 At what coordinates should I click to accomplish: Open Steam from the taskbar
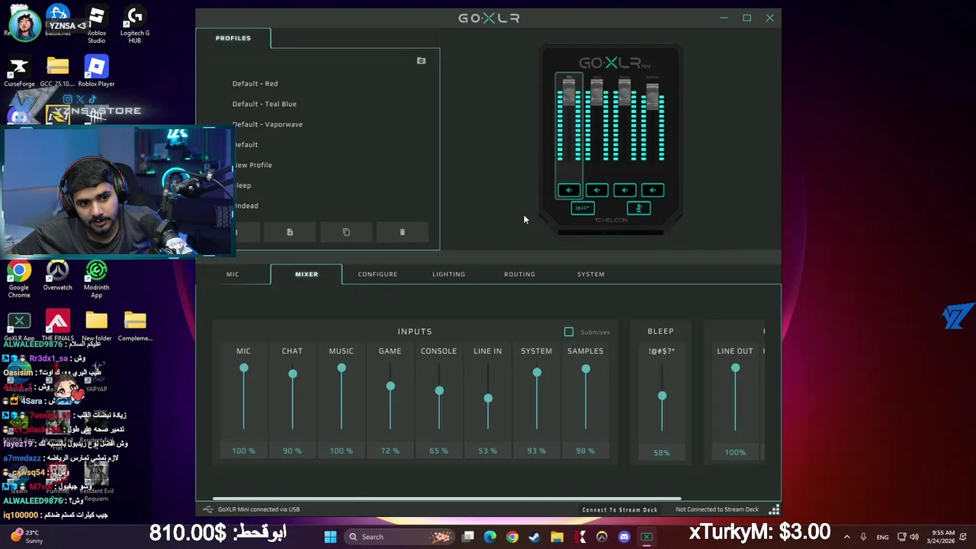point(535,537)
